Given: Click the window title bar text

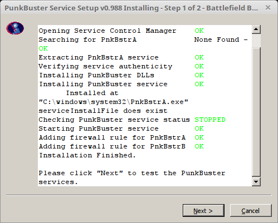Looking at the screenshot, I should [x=131, y=8].
